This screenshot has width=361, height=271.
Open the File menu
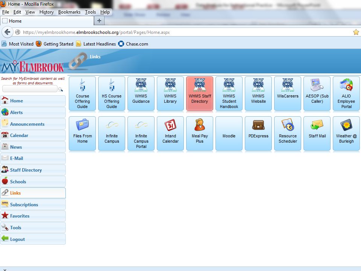pos(6,12)
